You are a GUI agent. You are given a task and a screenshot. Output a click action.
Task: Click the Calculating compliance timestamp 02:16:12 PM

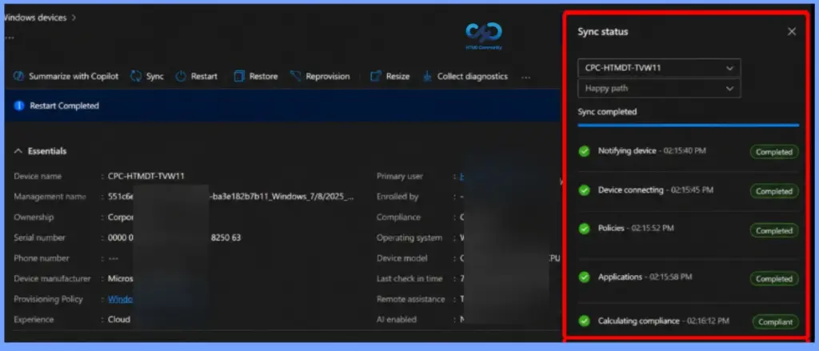(x=708, y=321)
